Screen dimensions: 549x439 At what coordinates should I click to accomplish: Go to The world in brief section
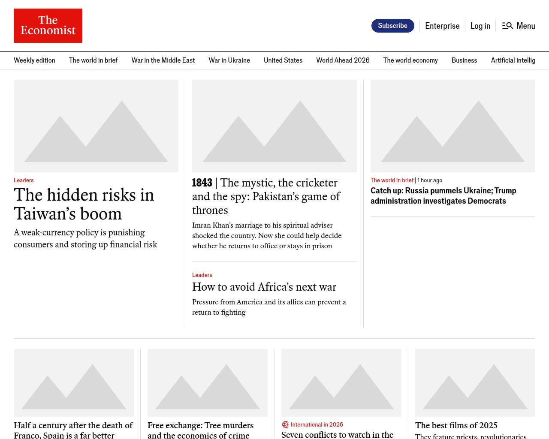pyautogui.click(x=93, y=60)
